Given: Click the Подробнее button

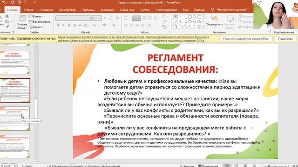Looking at the screenshot, I should click(285, 39).
